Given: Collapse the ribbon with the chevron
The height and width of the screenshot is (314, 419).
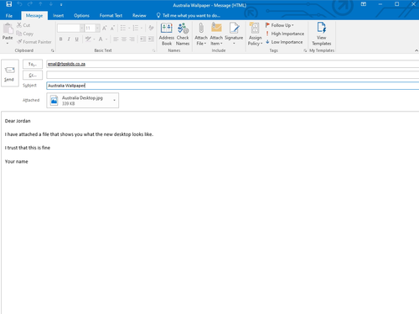Looking at the screenshot, I should click(x=416, y=50).
